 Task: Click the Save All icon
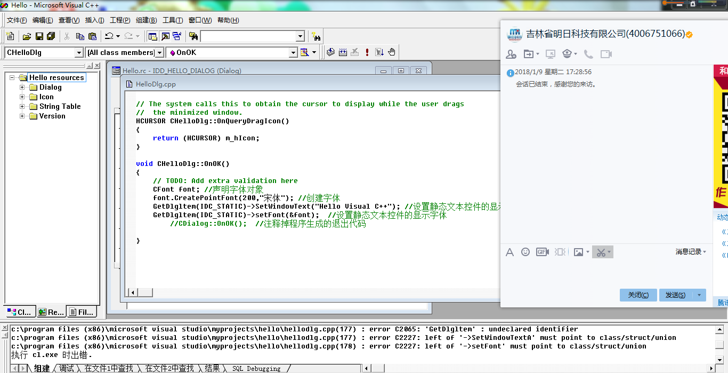tap(51, 36)
